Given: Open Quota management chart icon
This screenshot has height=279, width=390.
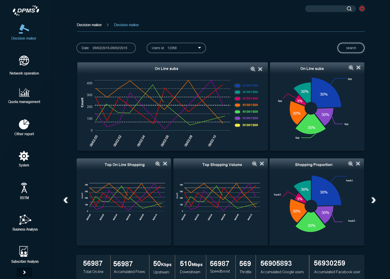Looking at the screenshot, I should tap(24, 93).
